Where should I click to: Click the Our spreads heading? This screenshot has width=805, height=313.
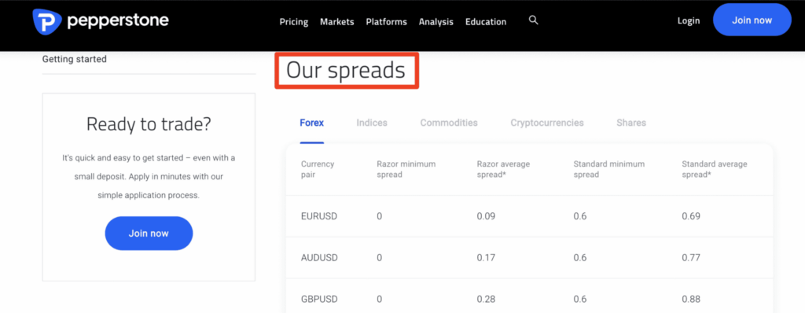(x=346, y=71)
